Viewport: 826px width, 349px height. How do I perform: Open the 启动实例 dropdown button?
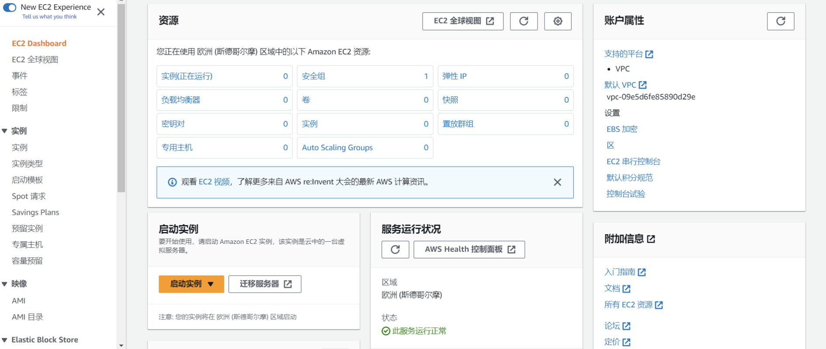pos(191,284)
